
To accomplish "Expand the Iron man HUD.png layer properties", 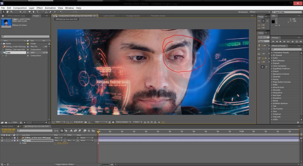I will point(12,138).
